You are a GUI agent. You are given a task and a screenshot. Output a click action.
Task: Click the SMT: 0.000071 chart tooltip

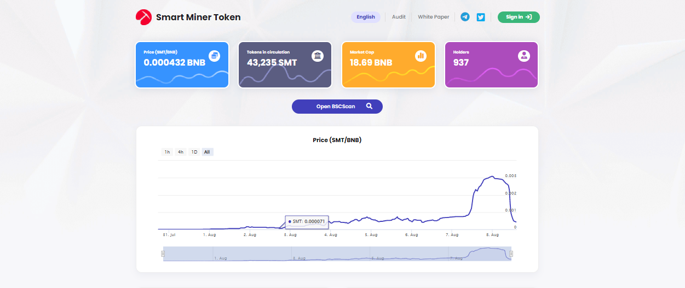point(307,221)
